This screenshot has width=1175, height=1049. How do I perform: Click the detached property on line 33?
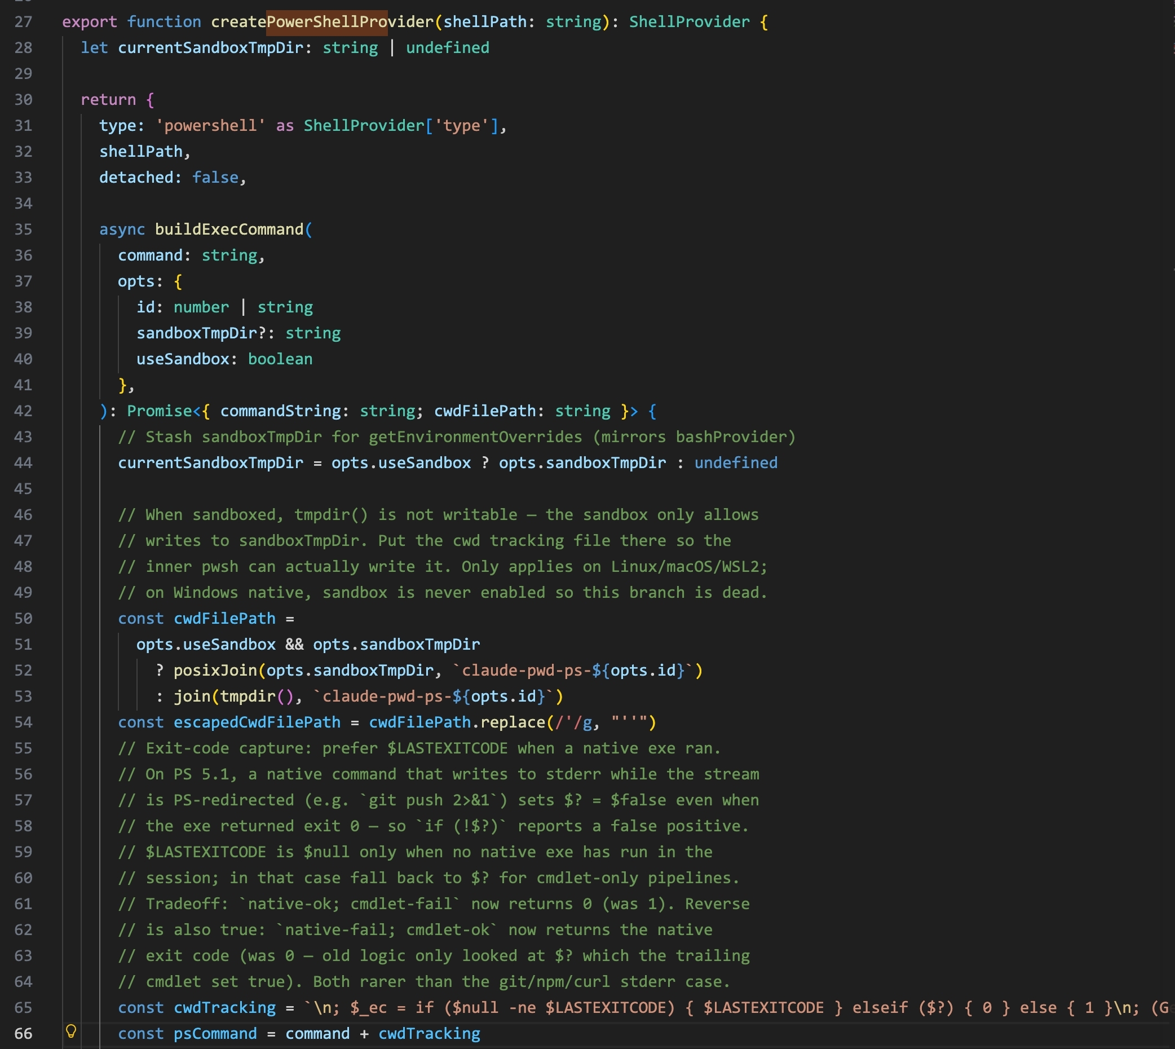[x=136, y=178]
